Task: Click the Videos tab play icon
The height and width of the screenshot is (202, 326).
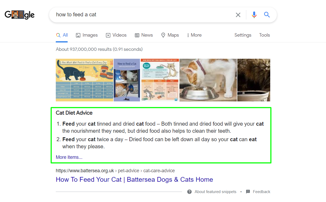Action: pyautogui.click(x=108, y=35)
